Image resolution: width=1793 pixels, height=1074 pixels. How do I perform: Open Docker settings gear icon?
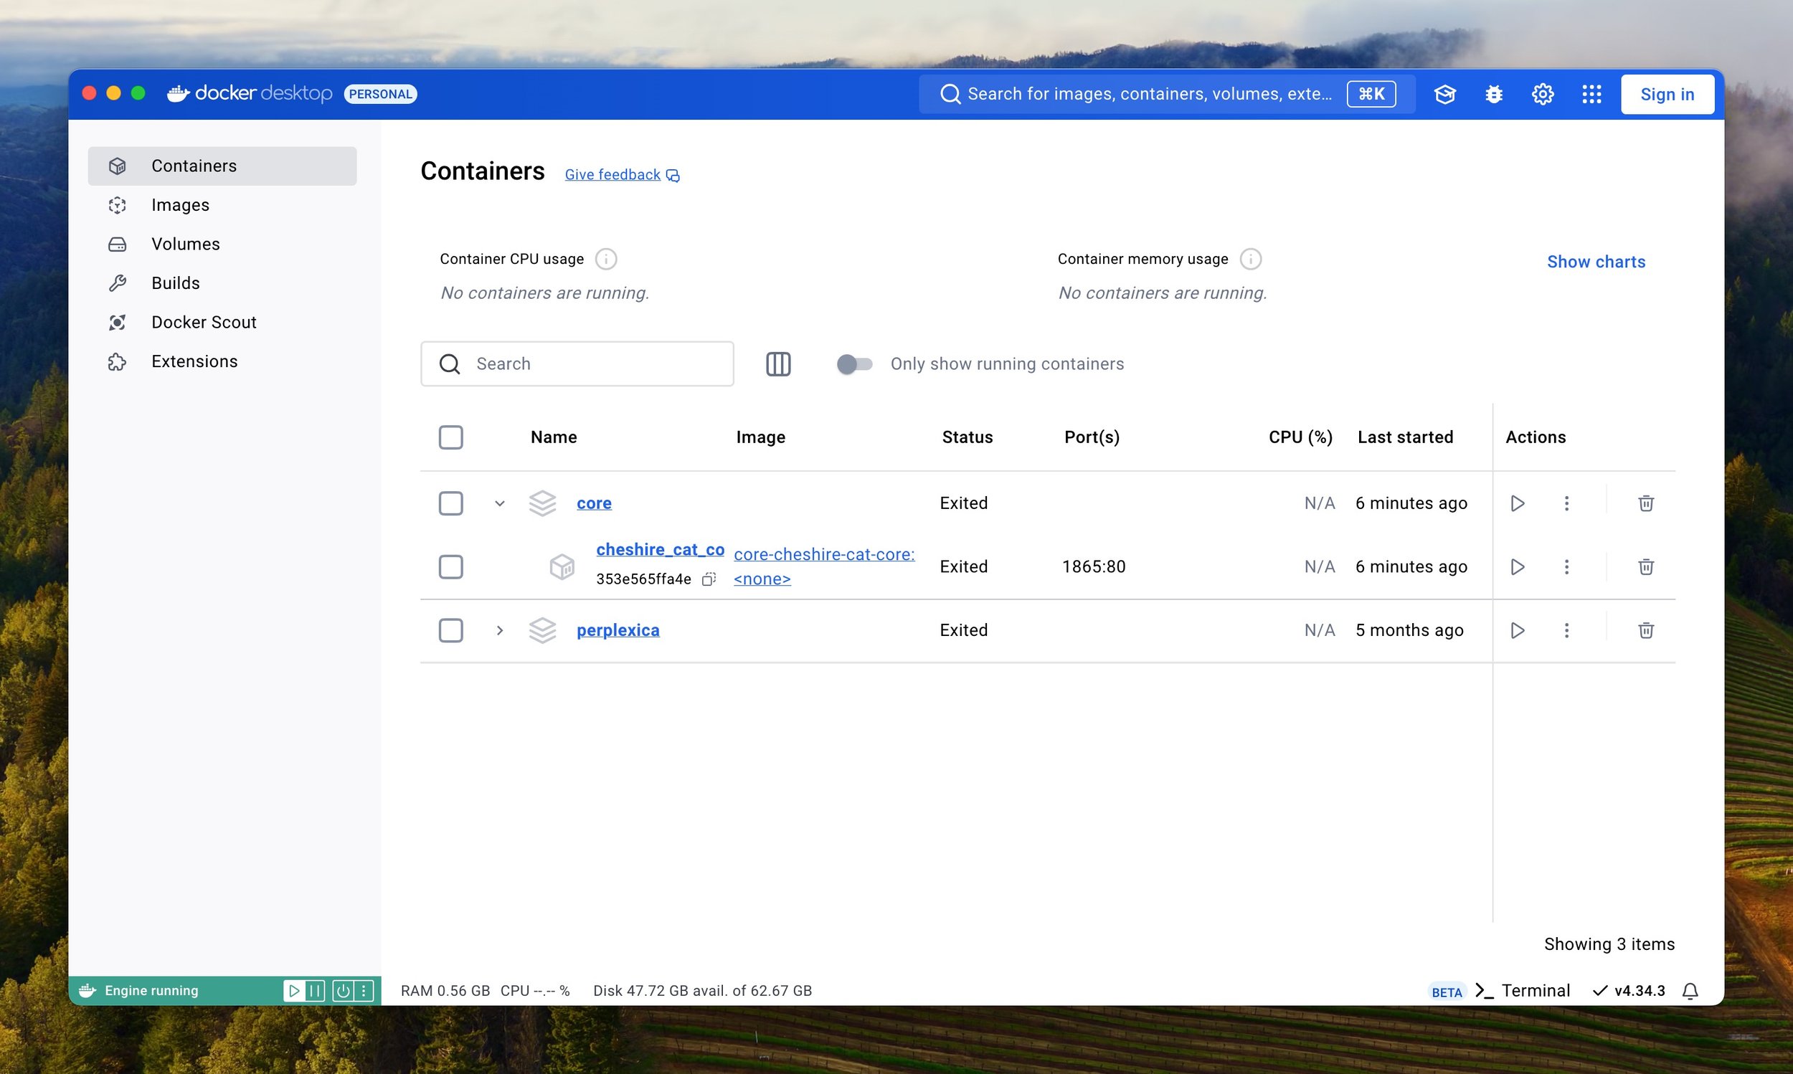(1543, 94)
